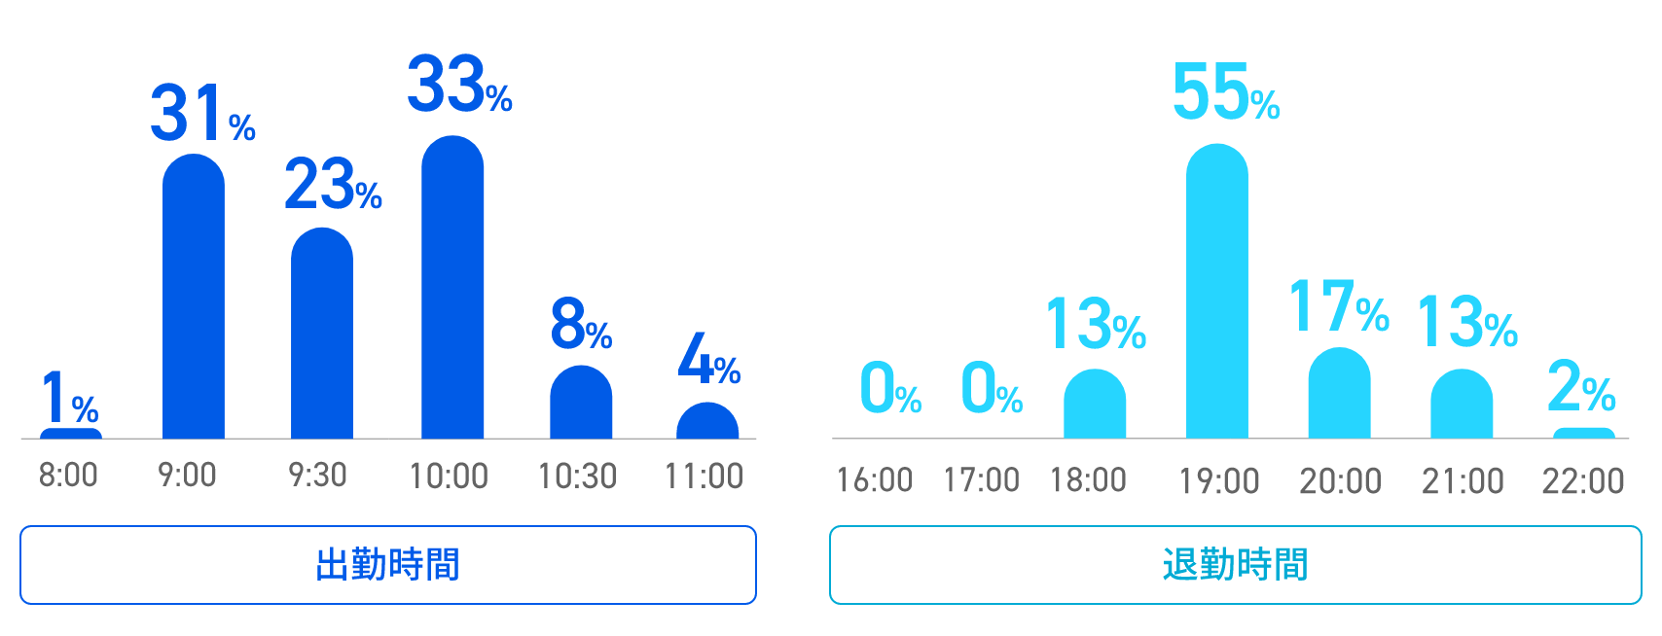Click the 0% label above 16:00
This screenshot has width=1662, height=636.
[890, 388]
